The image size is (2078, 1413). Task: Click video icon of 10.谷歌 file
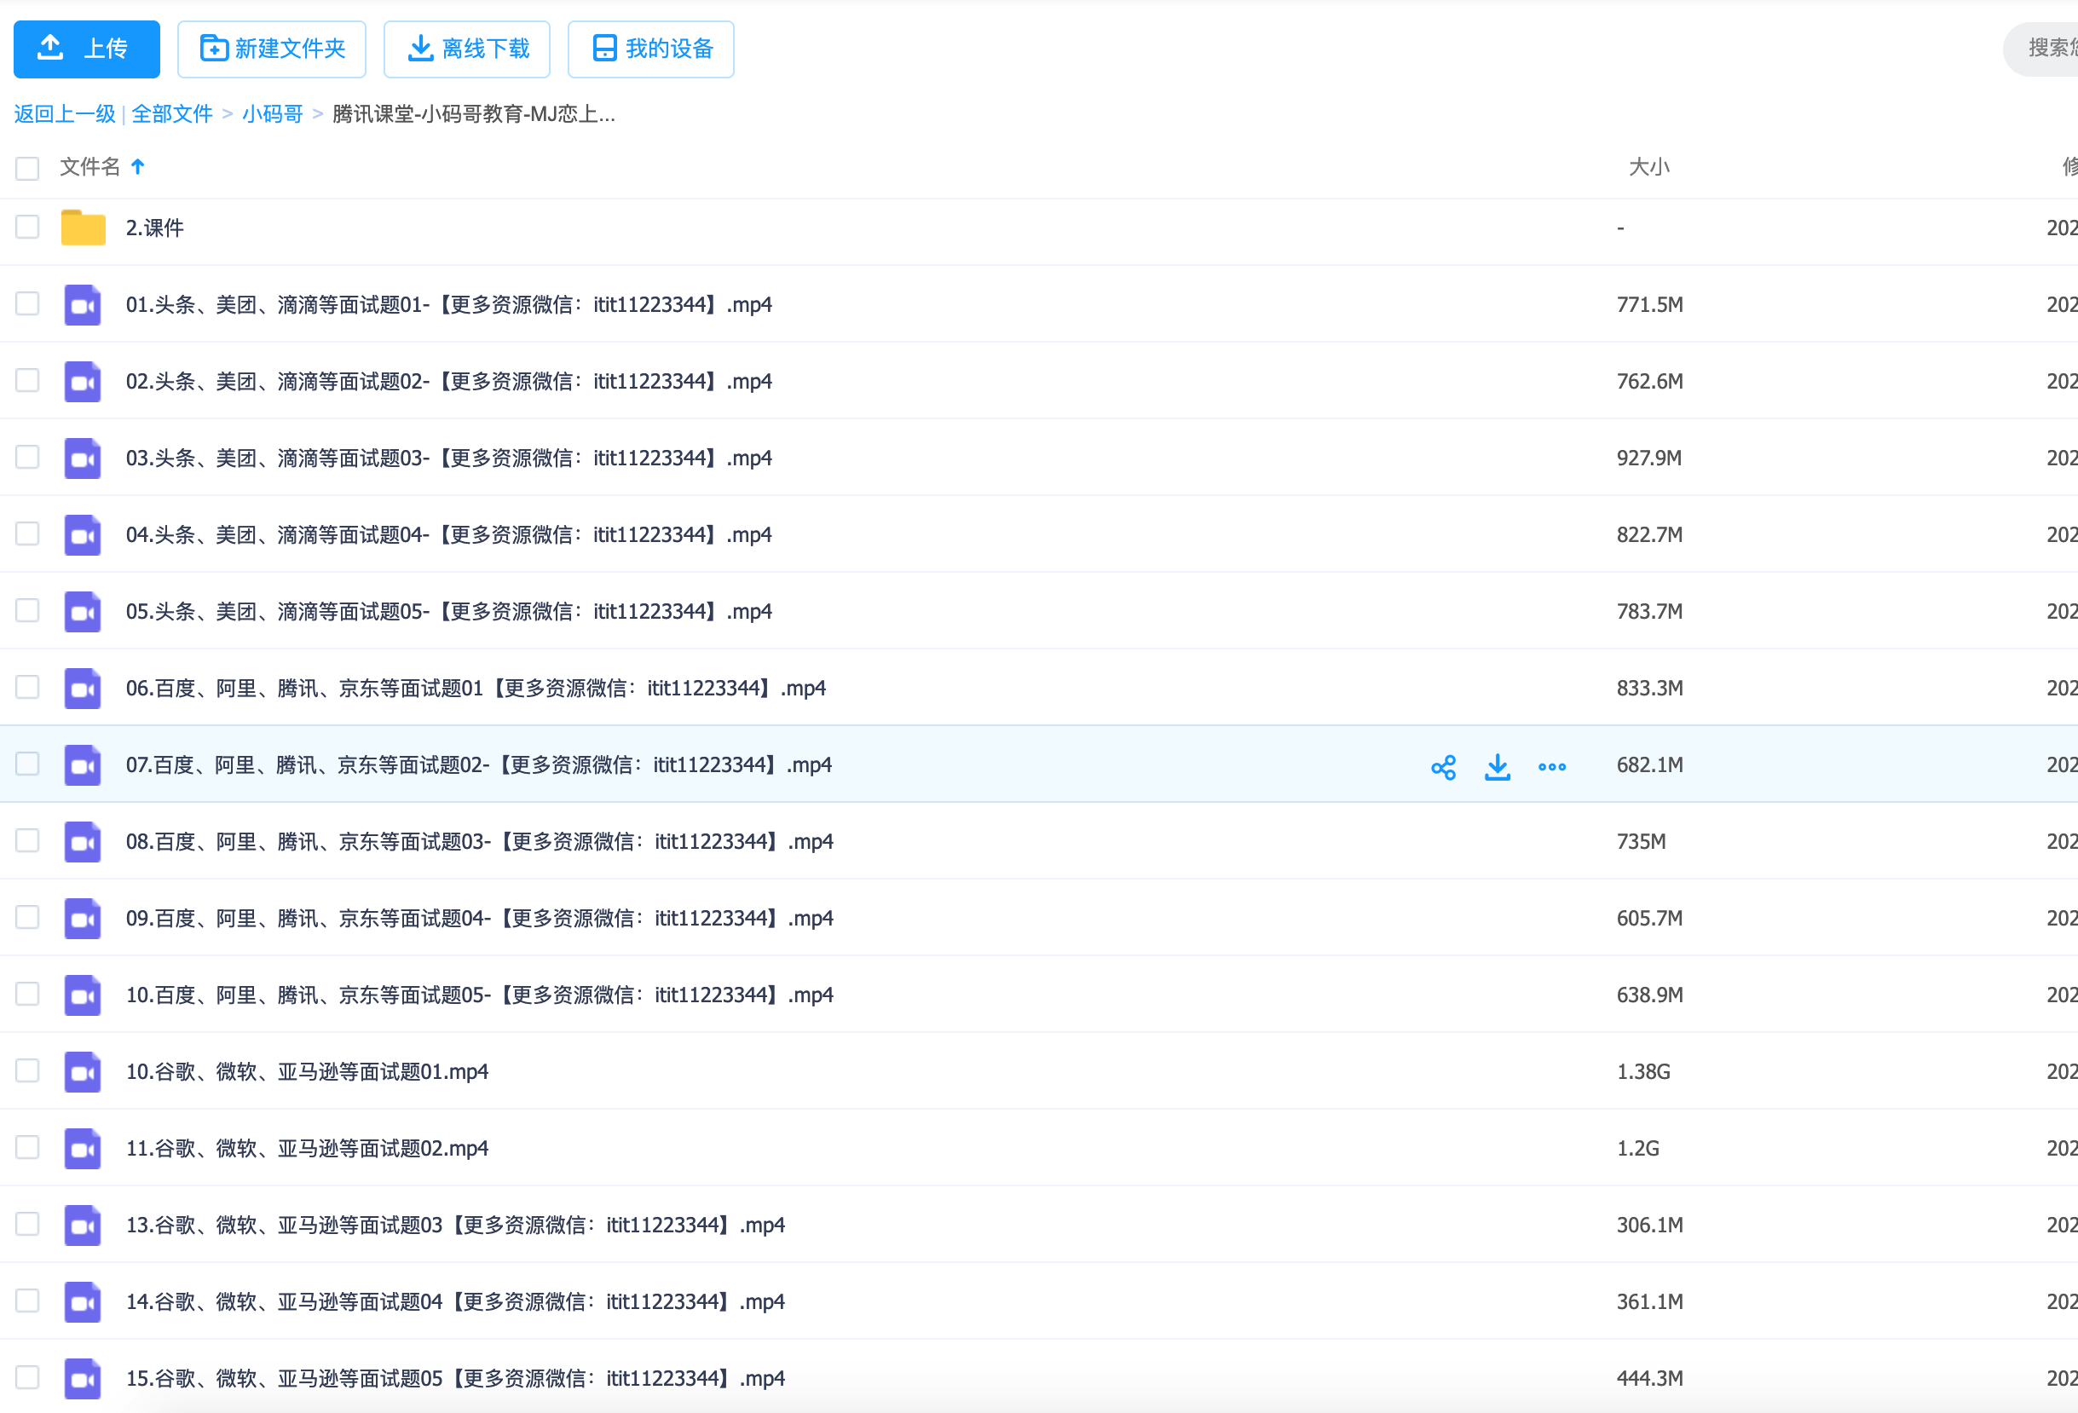tap(84, 1071)
